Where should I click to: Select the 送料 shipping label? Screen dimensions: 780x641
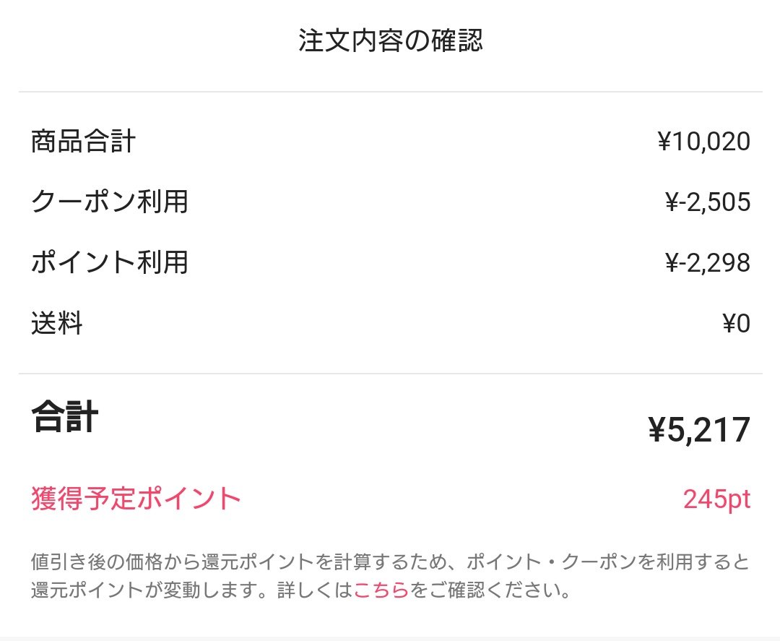[56, 323]
